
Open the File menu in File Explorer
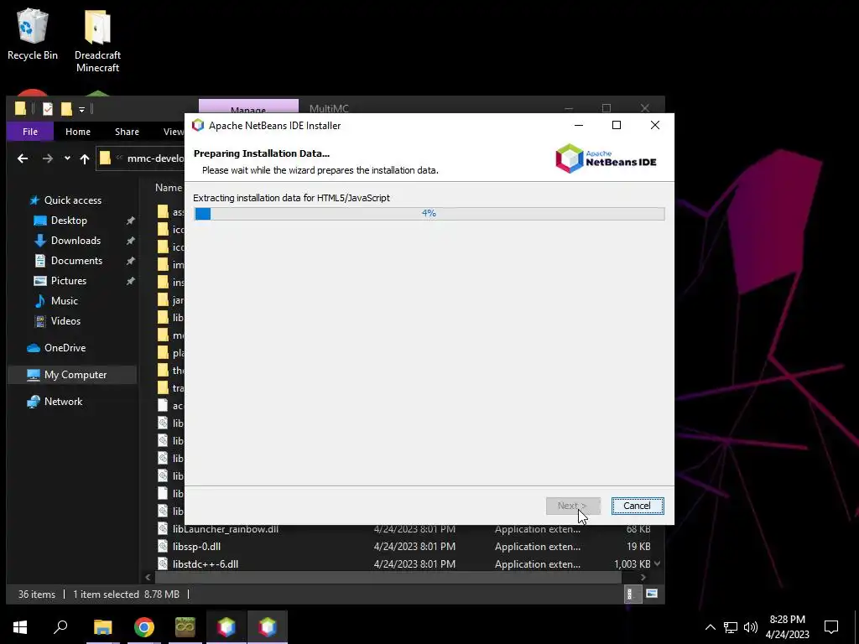[x=30, y=132]
